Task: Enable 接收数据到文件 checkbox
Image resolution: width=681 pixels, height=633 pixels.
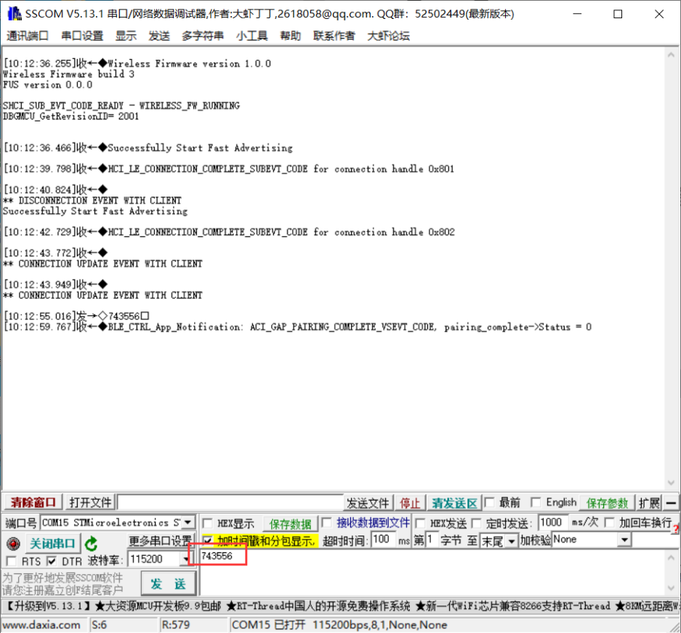Action: [x=327, y=522]
